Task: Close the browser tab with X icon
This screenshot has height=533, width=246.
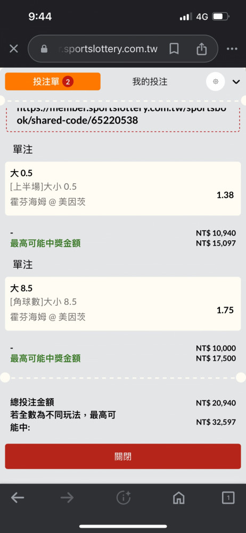Action: (x=14, y=49)
